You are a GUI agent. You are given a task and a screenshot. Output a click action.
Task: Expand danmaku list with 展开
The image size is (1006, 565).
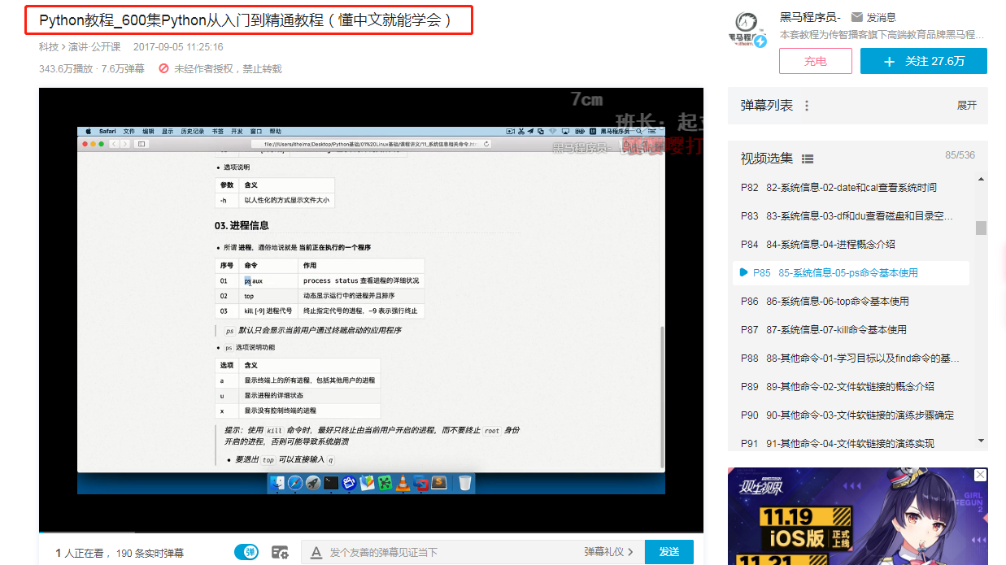967,106
